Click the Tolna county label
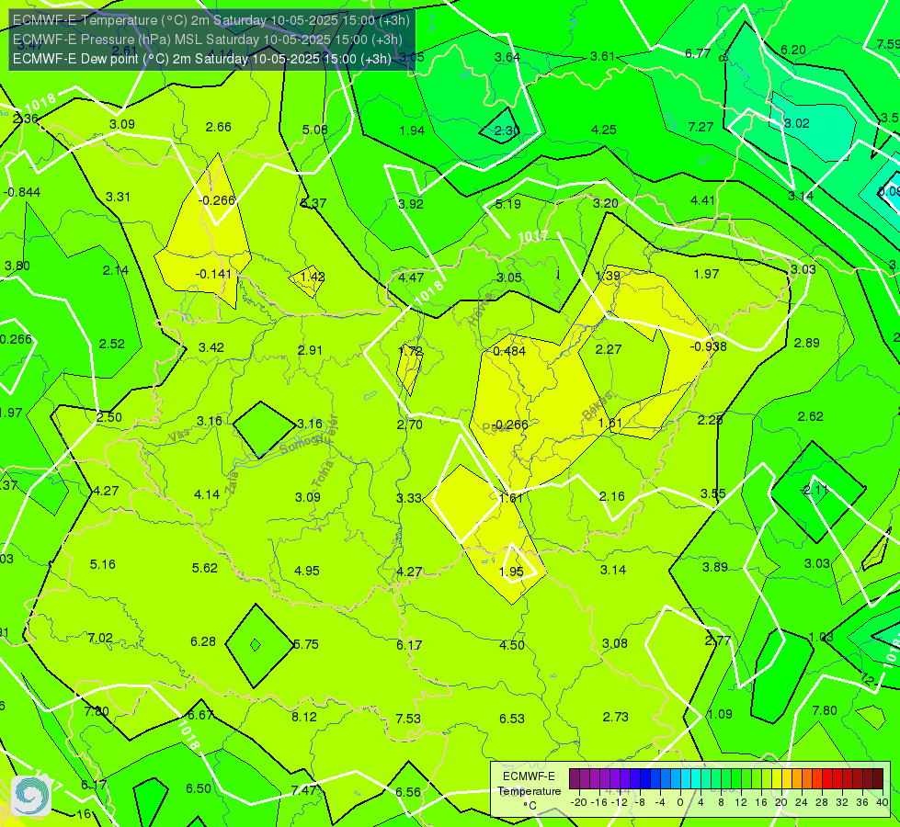 pyautogui.click(x=323, y=473)
